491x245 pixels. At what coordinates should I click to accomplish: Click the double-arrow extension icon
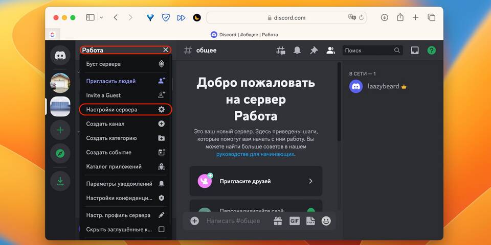coord(181,17)
